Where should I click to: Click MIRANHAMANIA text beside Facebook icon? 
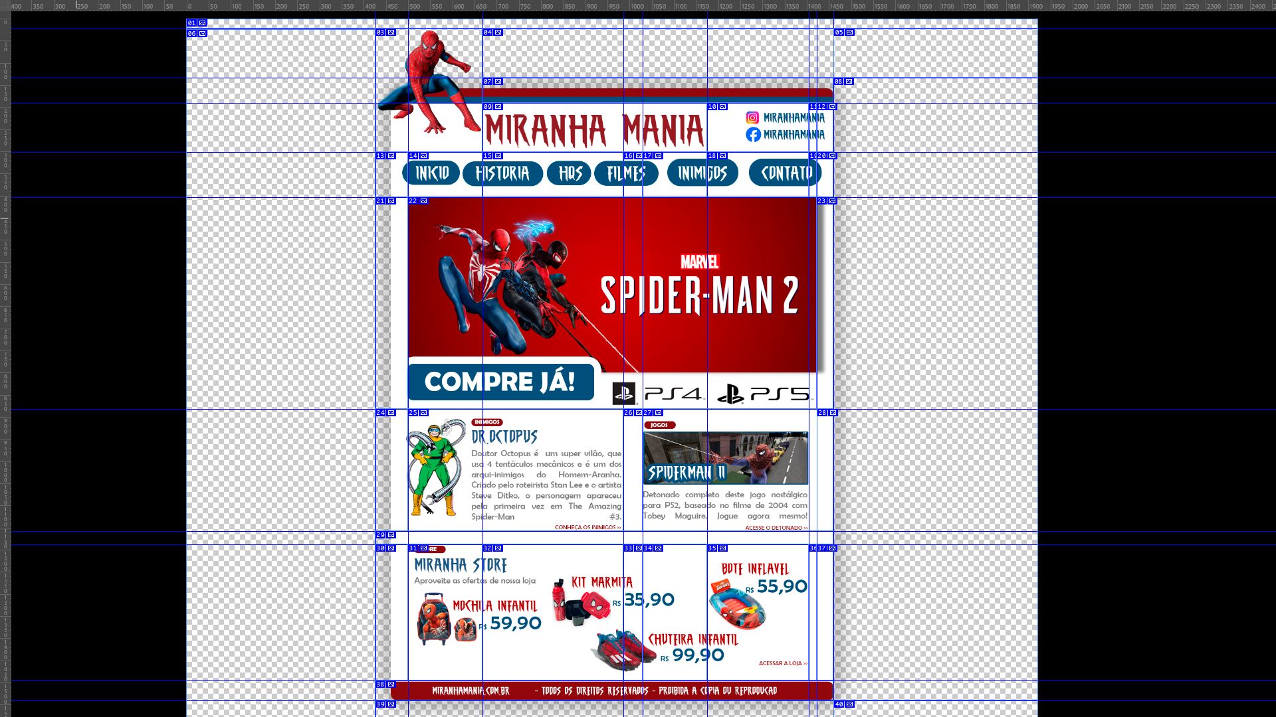click(794, 135)
